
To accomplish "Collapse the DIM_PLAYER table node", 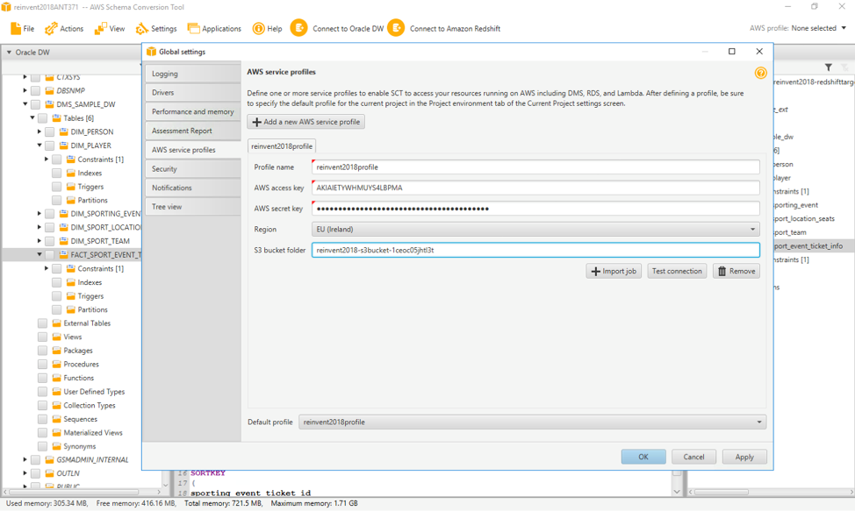I will (40, 145).
